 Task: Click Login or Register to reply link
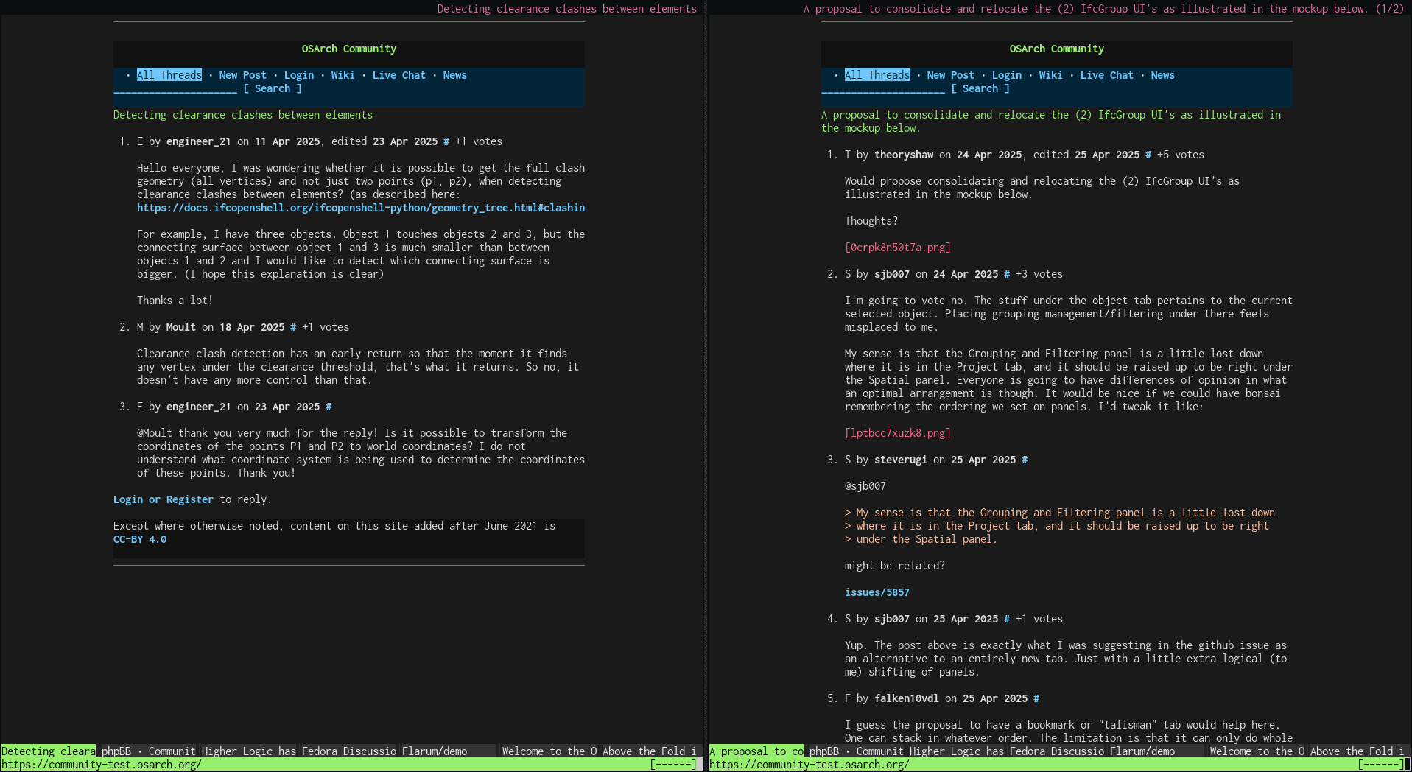point(164,499)
